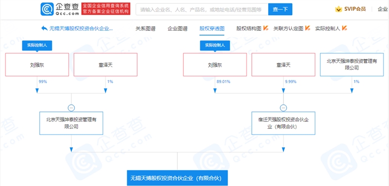Focus the company name search input
Screen dimensions: 389x186
202,9
